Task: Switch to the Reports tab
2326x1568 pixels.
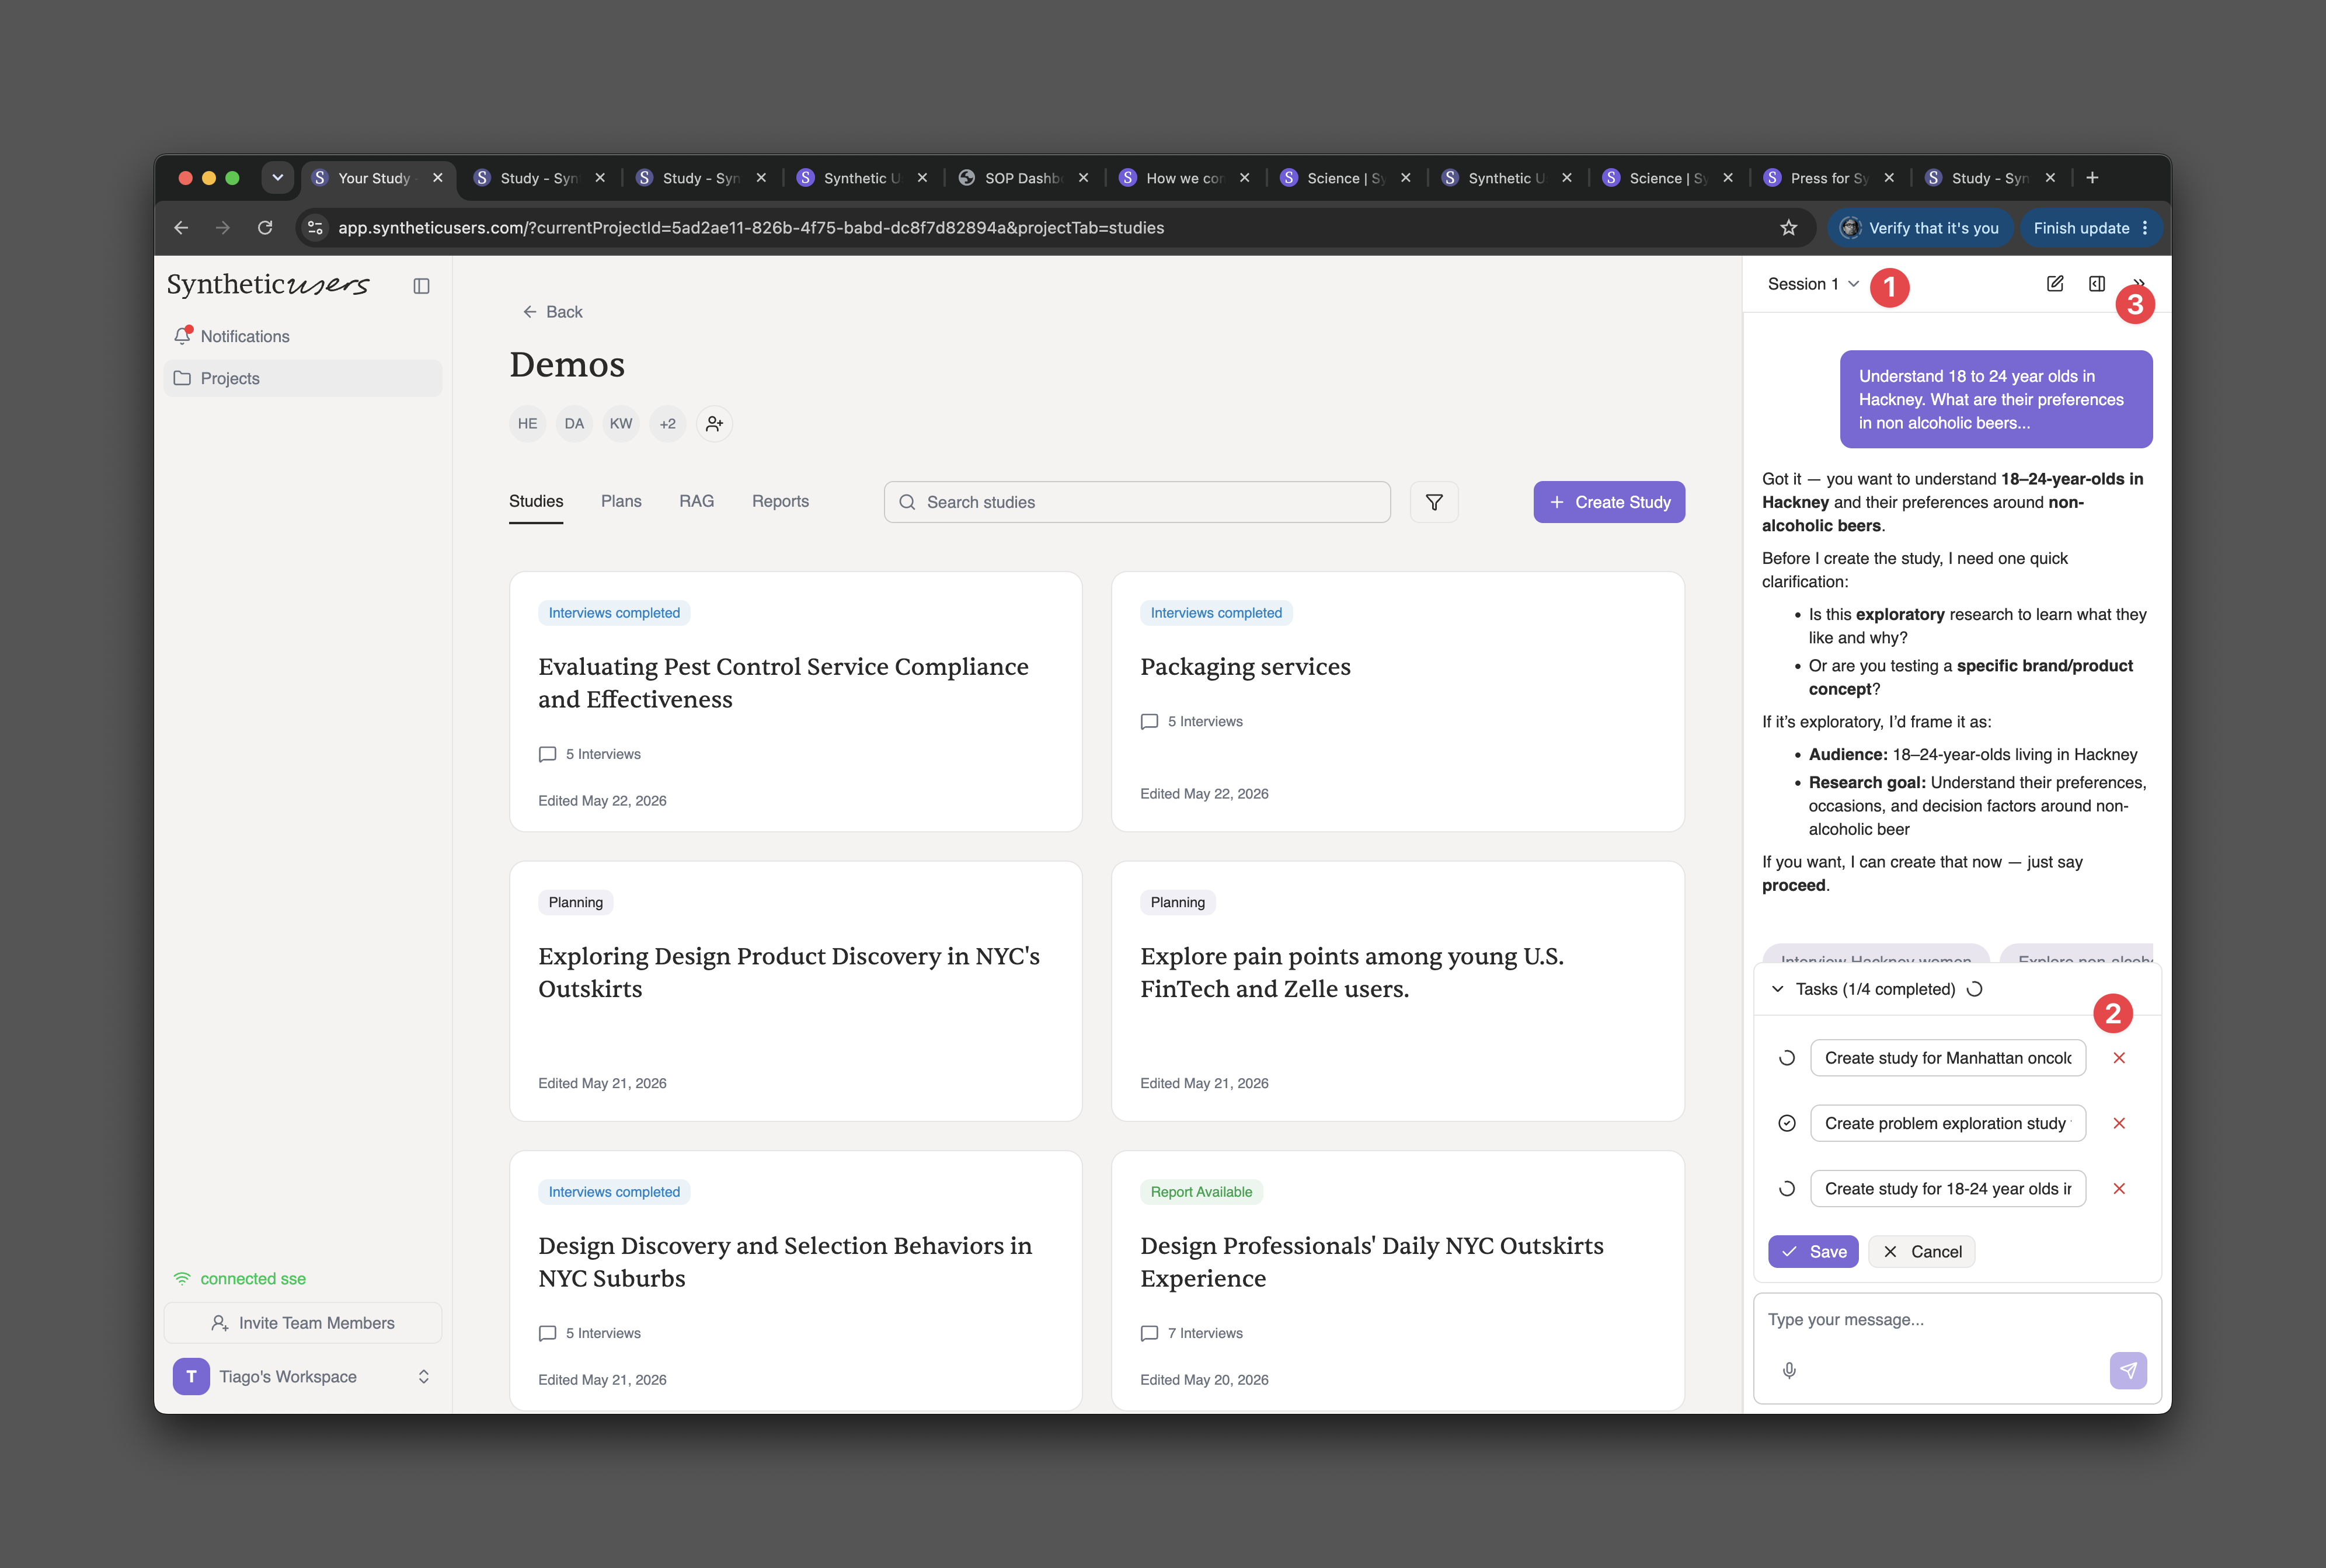Action: (x=780, y=501)
